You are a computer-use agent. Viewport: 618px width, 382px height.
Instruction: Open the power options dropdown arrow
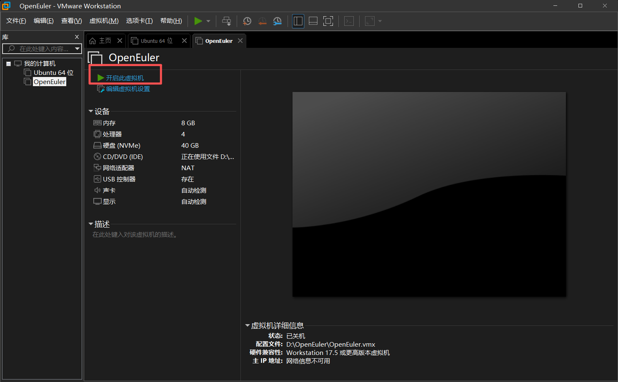tap(208, 21)
